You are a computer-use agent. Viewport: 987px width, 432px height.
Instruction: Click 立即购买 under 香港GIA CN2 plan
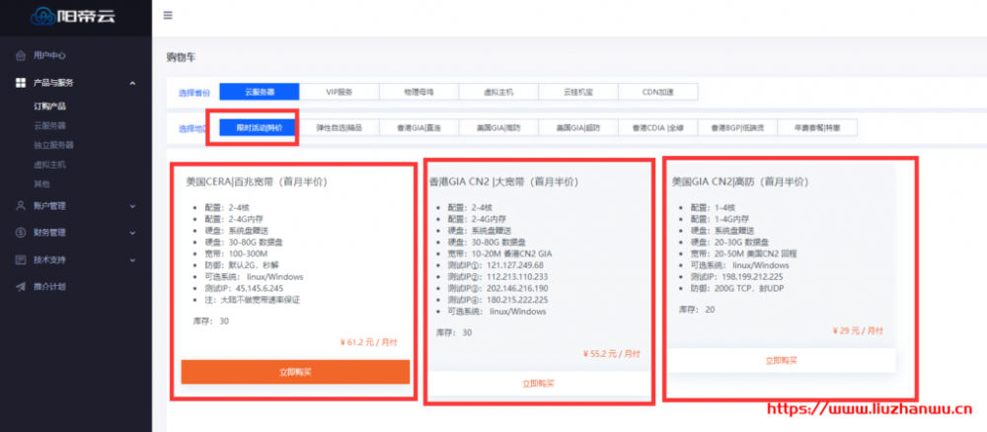tap(538, 383)
